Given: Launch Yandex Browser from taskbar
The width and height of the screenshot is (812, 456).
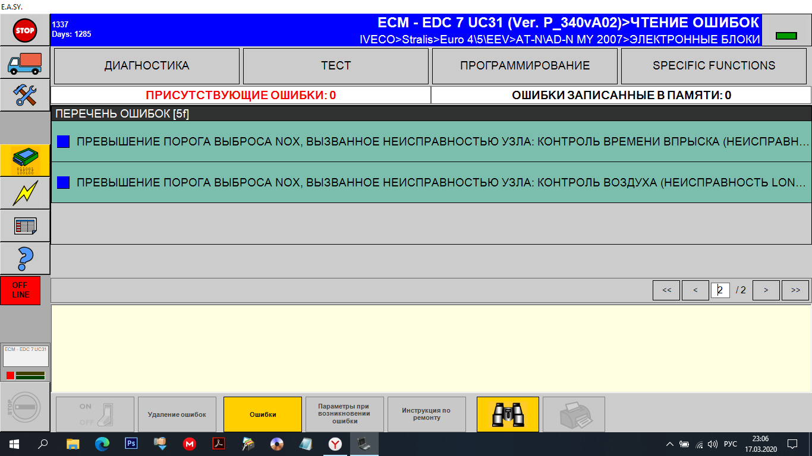Looking at the screenshot, I should click(x=335, y=444).
